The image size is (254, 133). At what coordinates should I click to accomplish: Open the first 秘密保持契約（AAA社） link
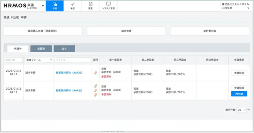coord(69,73)
